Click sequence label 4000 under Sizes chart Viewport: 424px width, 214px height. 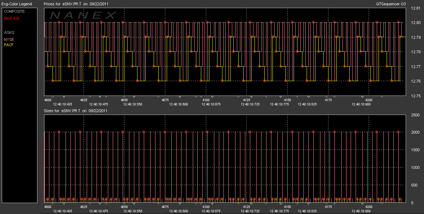tap(48, 207)
